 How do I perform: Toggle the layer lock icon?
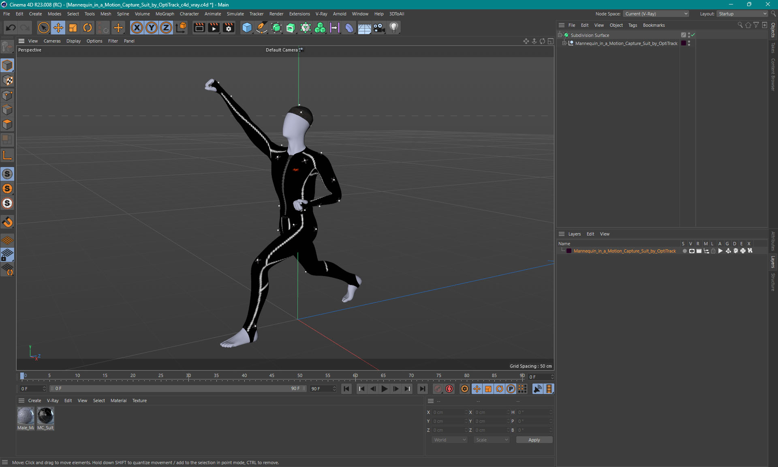pos(713,251)
